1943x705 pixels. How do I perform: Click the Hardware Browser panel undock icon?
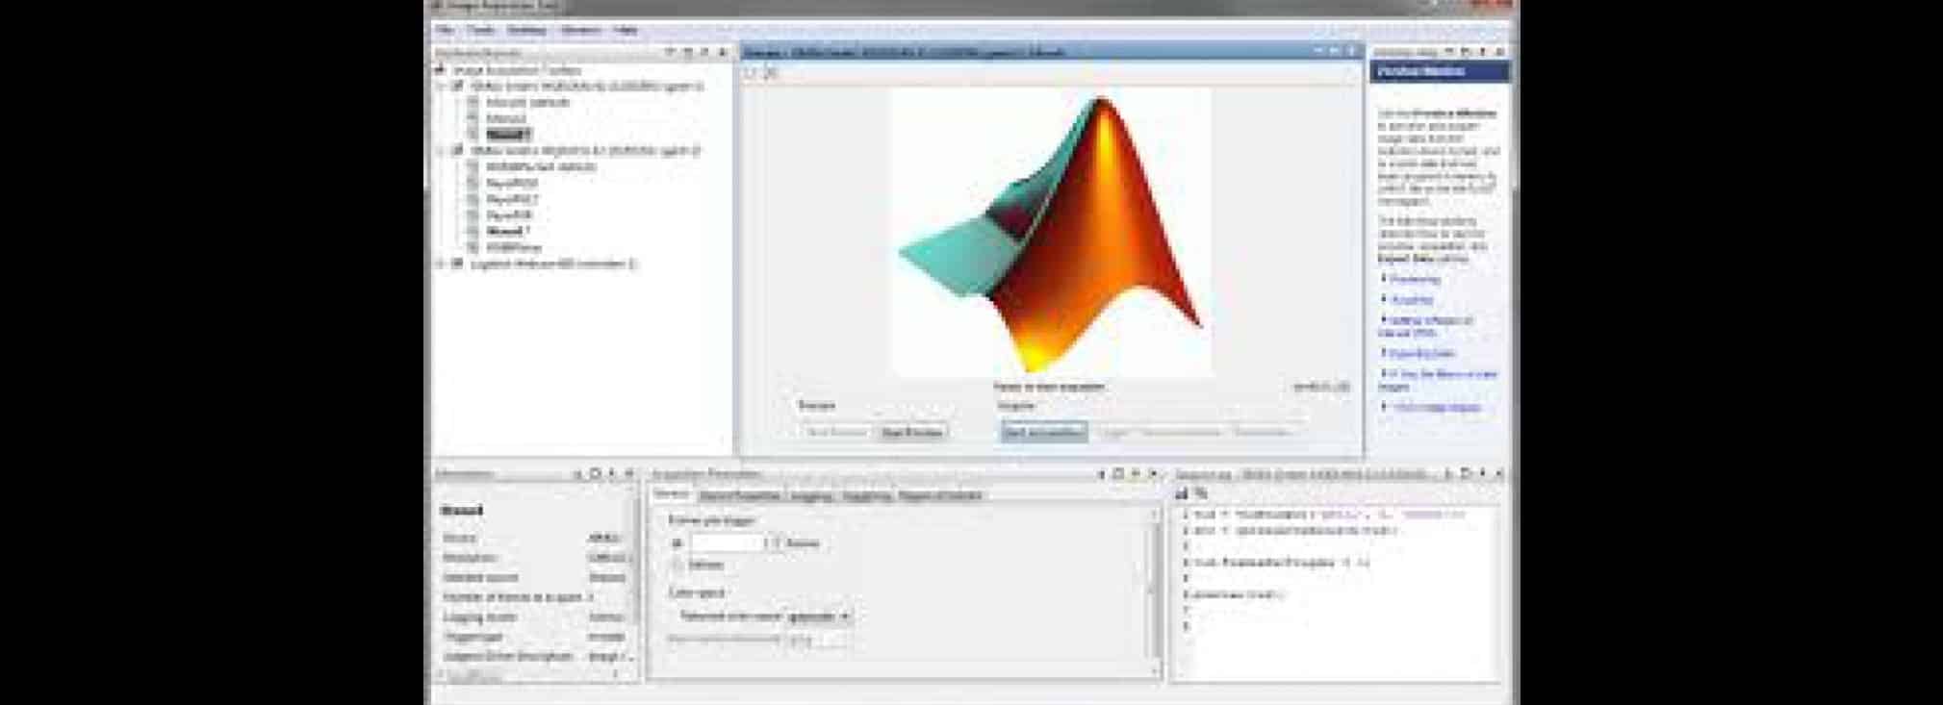click(x=705, y=52)
